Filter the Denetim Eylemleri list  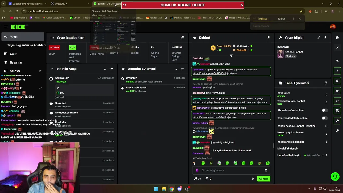point(176,69)
